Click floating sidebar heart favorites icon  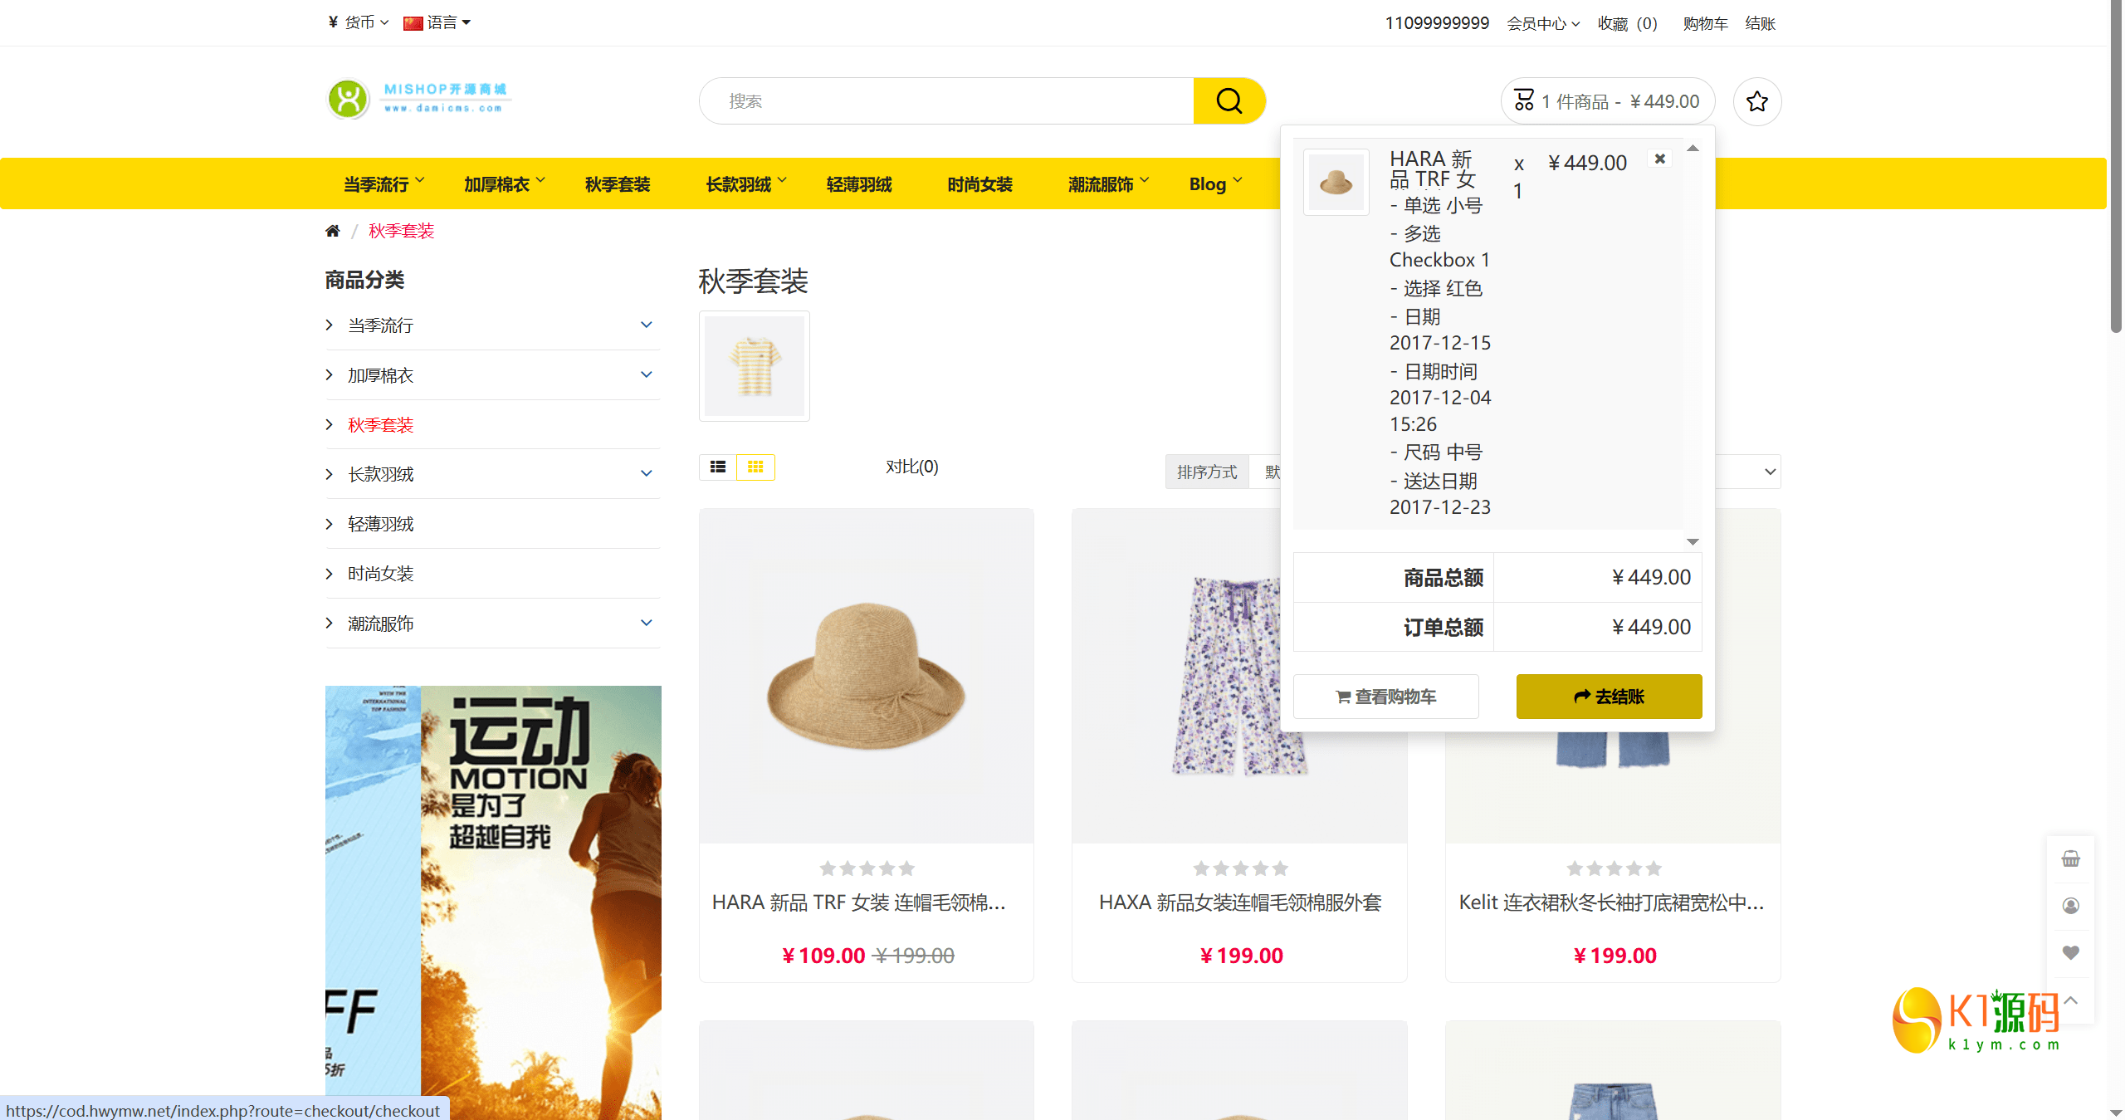(x=2070, y=952)
